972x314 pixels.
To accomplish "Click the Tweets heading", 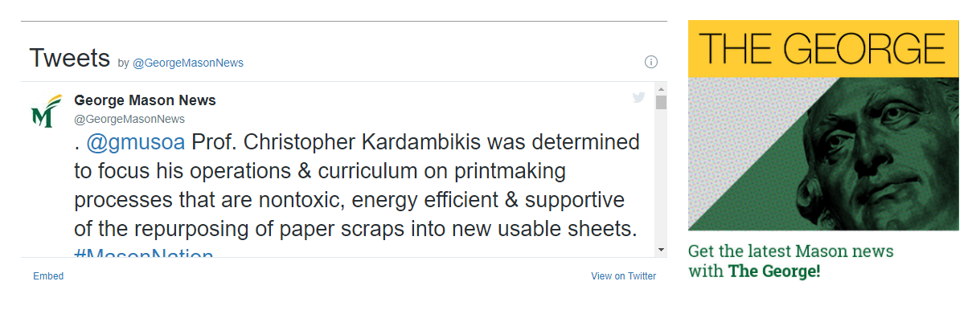I will click(x=69, y=58).
